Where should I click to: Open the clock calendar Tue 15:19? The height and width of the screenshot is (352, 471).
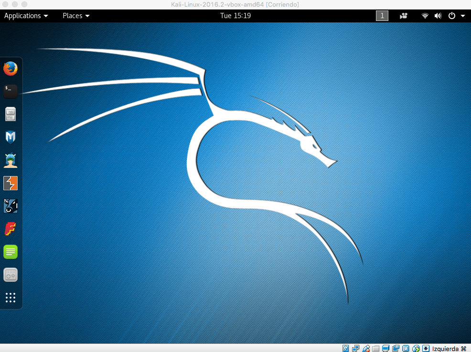pos(235,16)
